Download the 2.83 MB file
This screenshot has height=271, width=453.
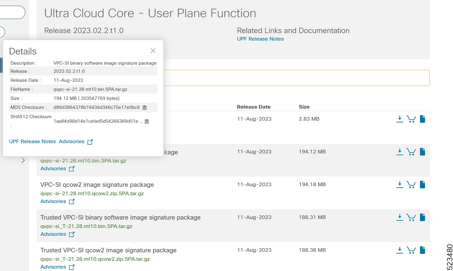pyautogui.click(x=399, y=119)
